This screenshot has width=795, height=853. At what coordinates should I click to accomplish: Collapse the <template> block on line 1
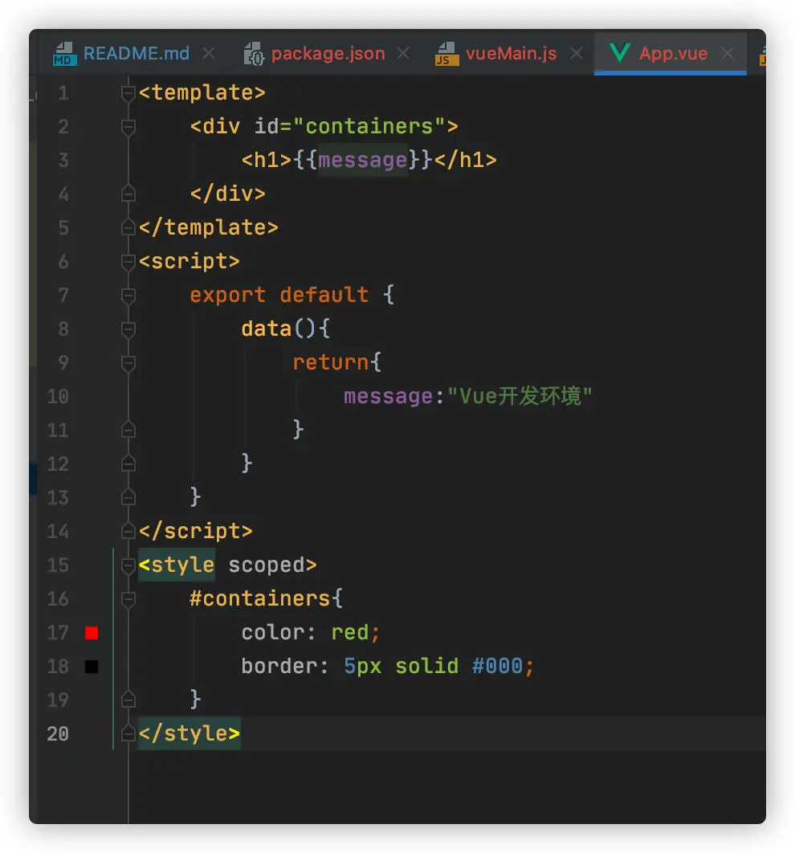[x=128, y=93]
